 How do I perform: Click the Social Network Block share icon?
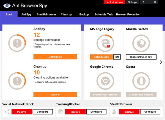tap(7, 112)
